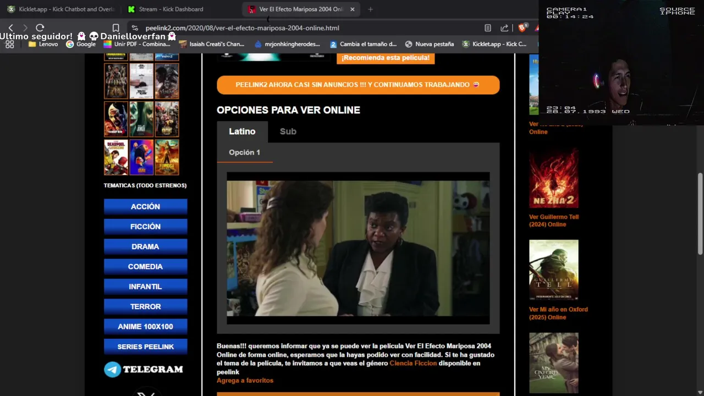Screen dimensions: 704x396
Task: Open the SERIES PEELINK button
Action: tap(145, 346)
